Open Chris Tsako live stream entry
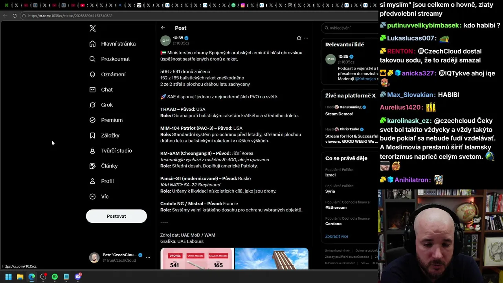Image resolution: width=503 pixels, height=283 pixels. click(350, 135)
